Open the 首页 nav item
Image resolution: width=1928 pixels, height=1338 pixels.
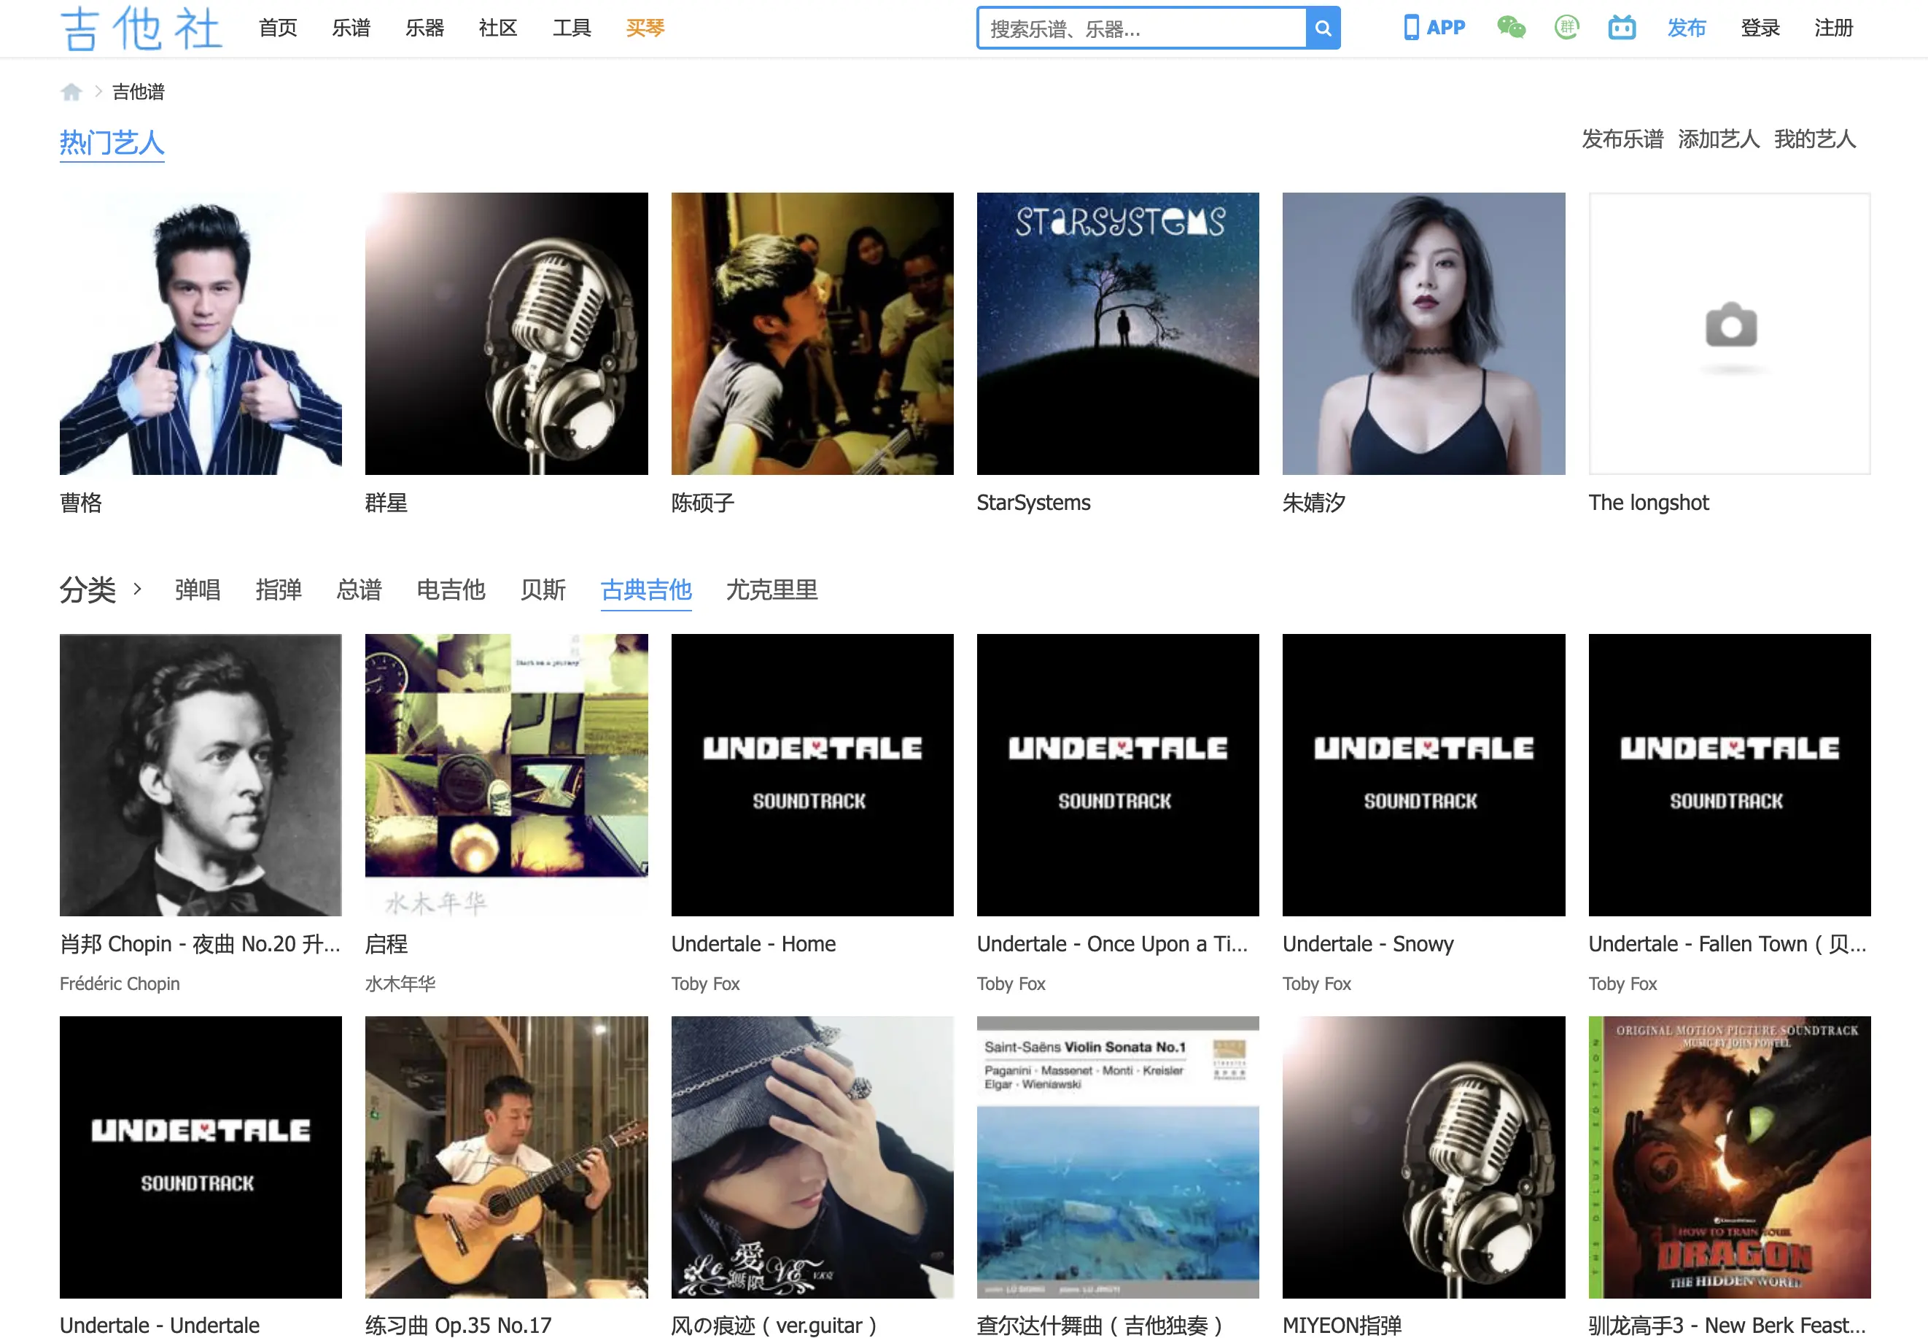[278, 28]
